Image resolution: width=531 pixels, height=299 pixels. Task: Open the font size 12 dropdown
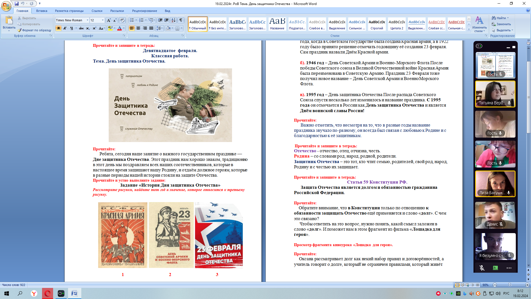click(103, 20)
